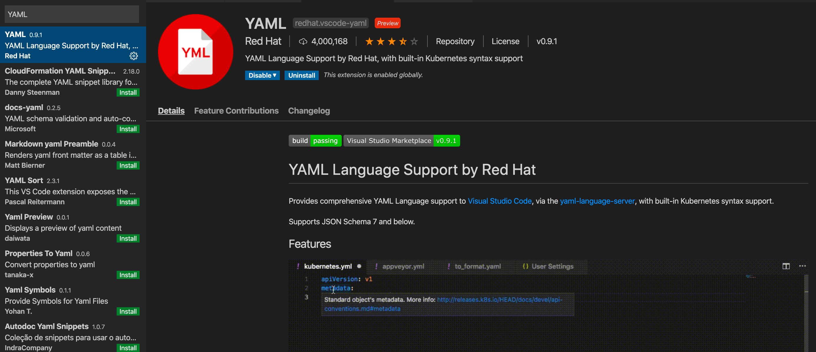The width and height of the screenshot is (816, 352).
Task: Click the 'This extension is enabled globally' text
Action: (x=373, y=75)
